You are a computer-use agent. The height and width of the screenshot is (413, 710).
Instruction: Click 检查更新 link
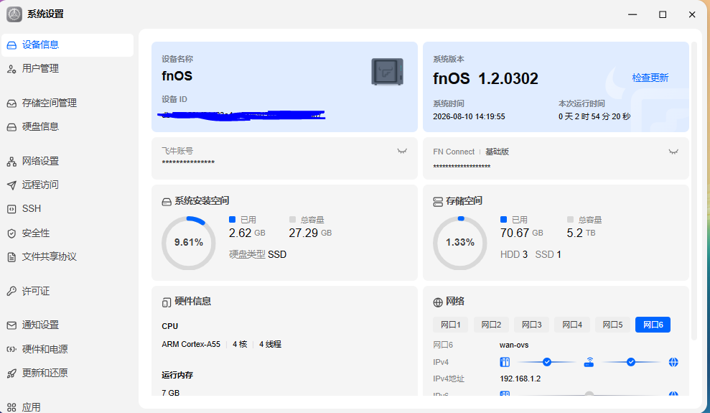(650, 78)
